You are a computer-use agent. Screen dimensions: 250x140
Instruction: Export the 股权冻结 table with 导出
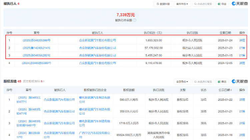click(222, 82)
